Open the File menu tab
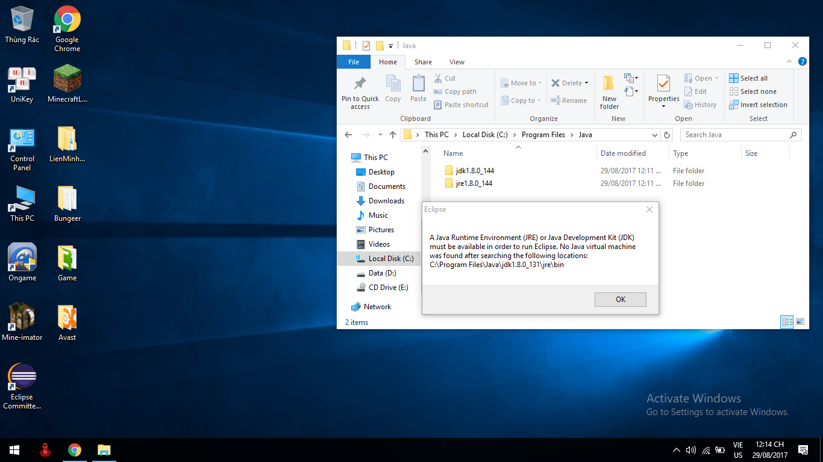The width and height of the screenshot is (823, 462). click(x=354, y=62)
